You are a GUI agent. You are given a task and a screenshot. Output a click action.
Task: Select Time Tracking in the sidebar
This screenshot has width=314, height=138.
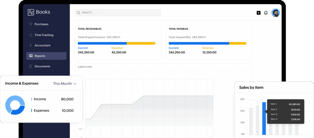click(44, 35)
